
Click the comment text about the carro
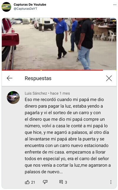point(68,136)
